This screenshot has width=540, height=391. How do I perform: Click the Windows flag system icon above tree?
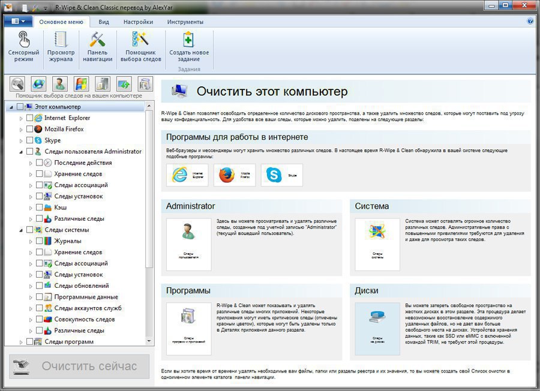point(81,85)
